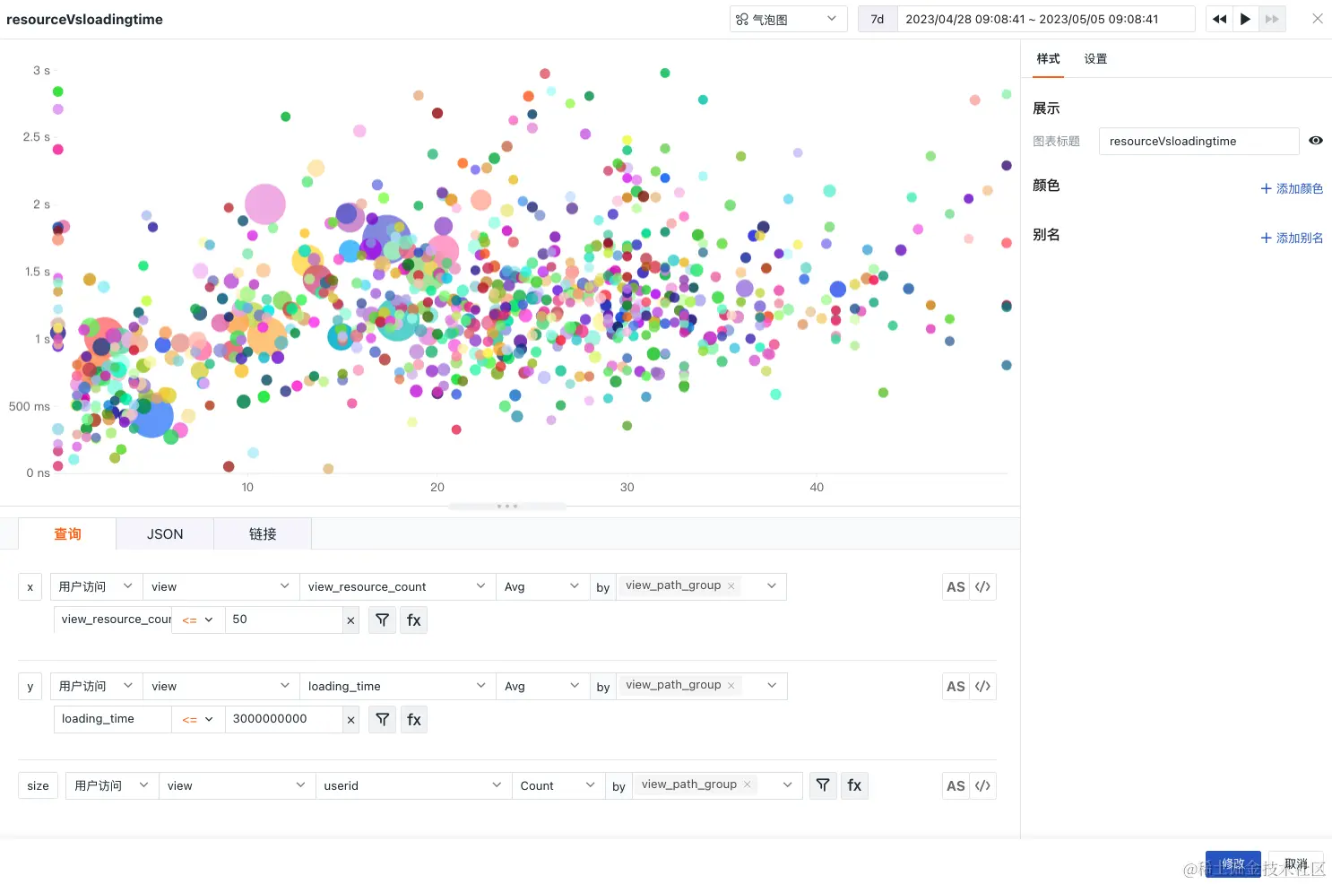Rewind the time range with the back arrows

[1219, 19]
